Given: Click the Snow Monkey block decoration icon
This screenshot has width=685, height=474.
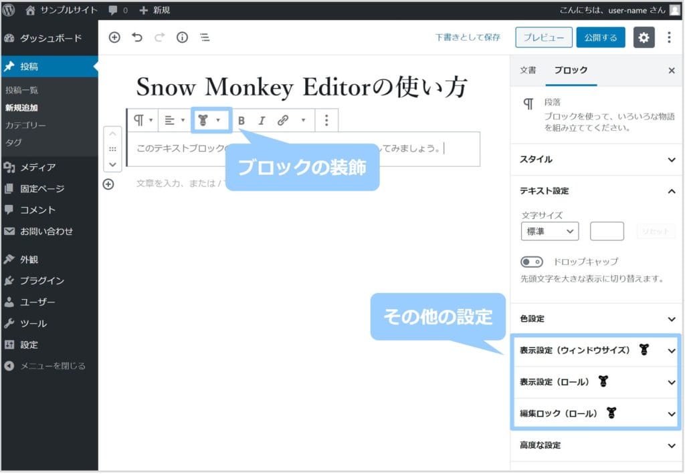Looking at the screenshot, I should [203, 120].
